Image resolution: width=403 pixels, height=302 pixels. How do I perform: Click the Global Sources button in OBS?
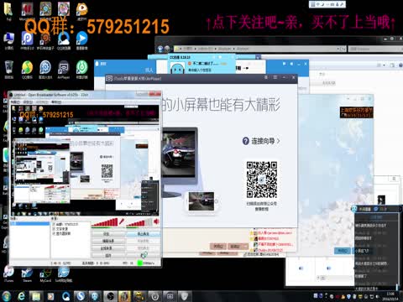(108, 248)
